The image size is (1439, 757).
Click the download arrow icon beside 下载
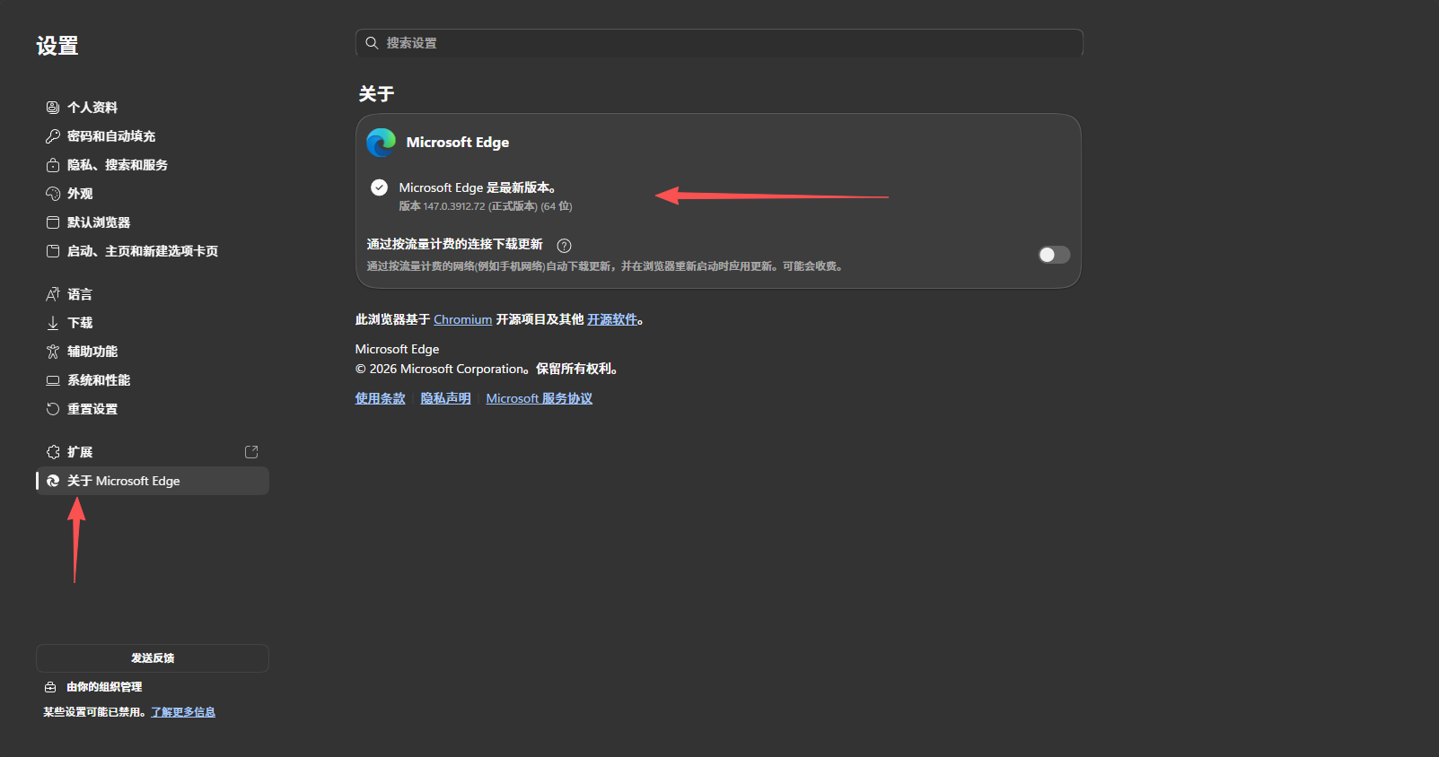(x=53, y=323)
